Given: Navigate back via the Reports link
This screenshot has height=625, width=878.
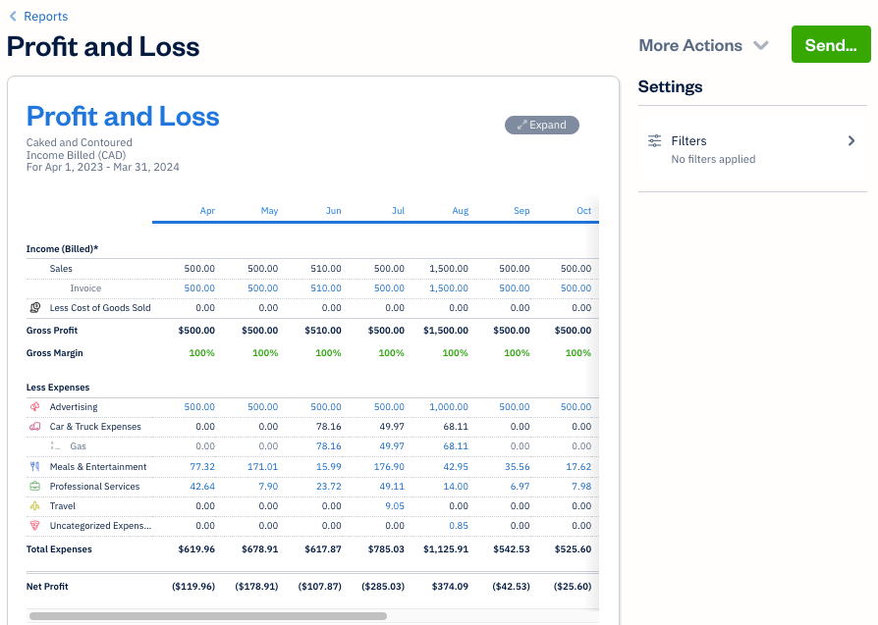Looking at the screenshot, I should click(x=43, y=16).
